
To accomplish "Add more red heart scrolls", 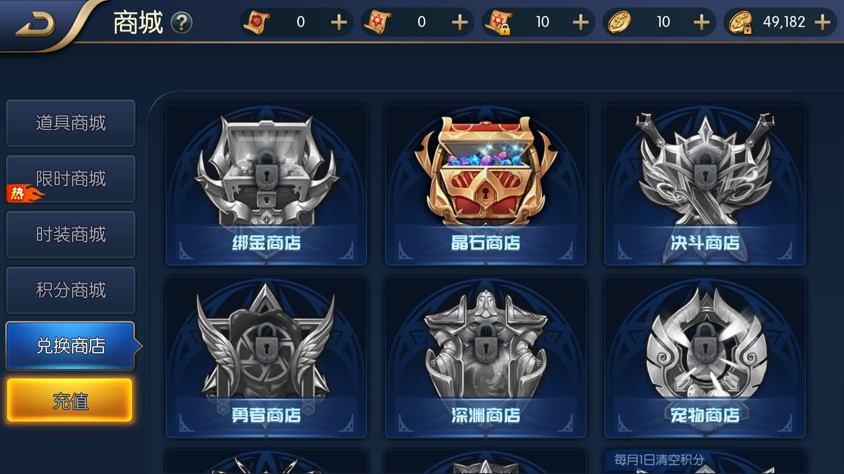I will point(338,22).
